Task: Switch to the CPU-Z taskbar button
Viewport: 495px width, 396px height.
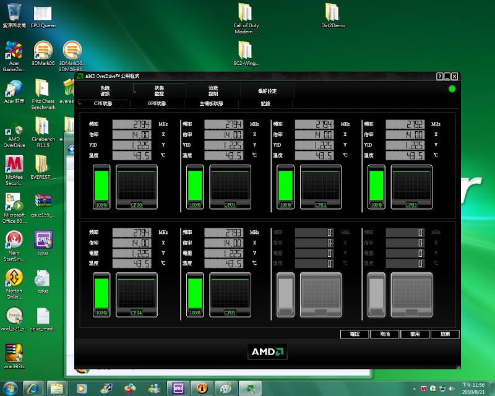Action: [x=178, y=388]
